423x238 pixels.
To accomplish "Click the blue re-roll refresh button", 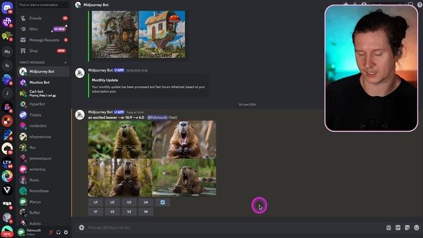I will pos(163,202).
